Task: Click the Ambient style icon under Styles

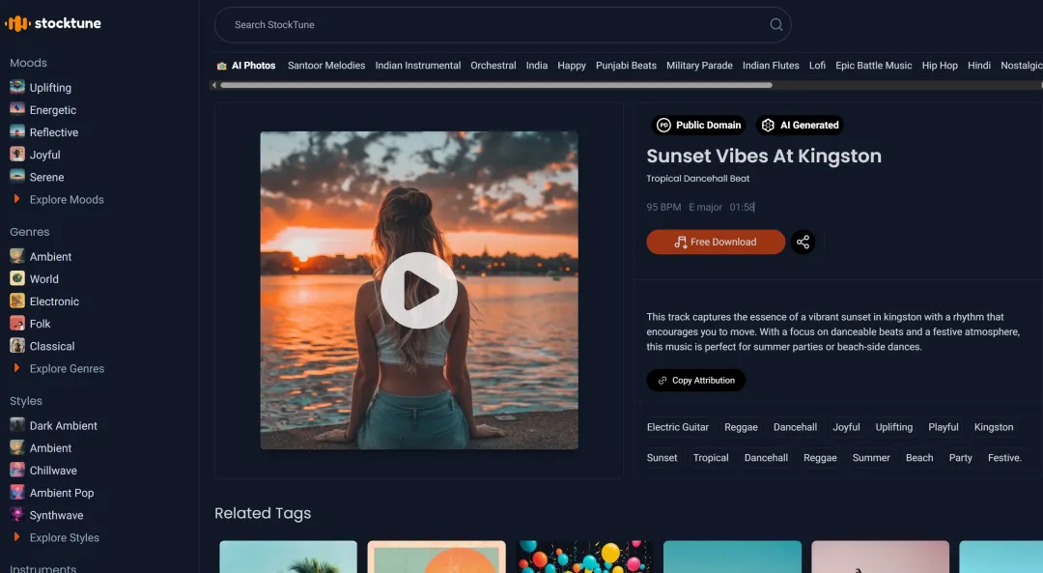Action: point(17,448)
